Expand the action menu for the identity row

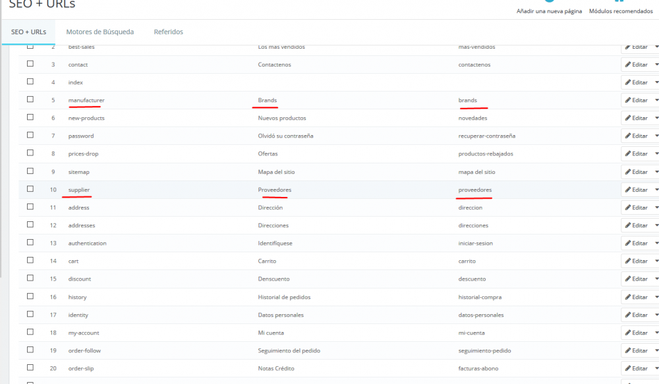[656, 315]
